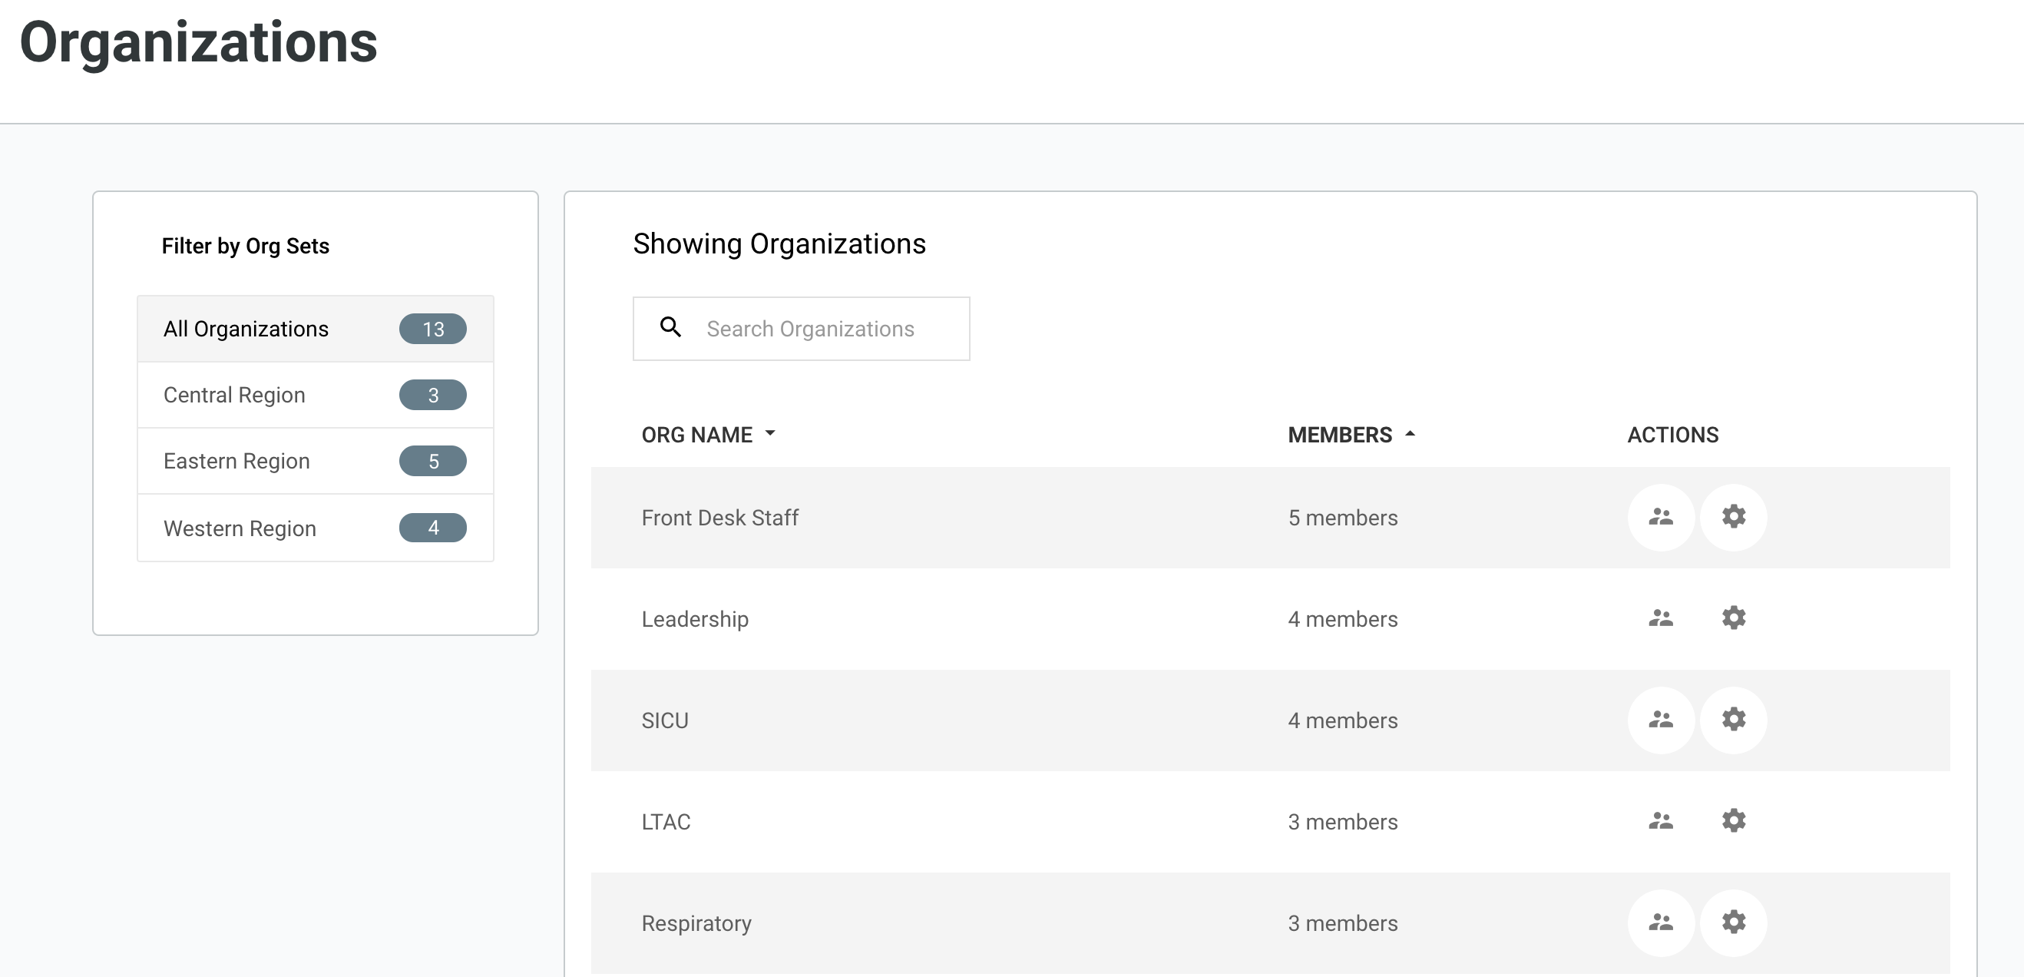Open settings gear for Front Desk Staff
Screen dimensions: 2024x977
pyautogui.click(x=1733, y=517)
